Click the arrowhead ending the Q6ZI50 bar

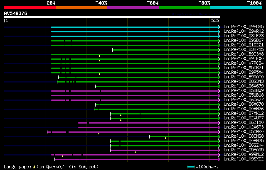[219, 123]
